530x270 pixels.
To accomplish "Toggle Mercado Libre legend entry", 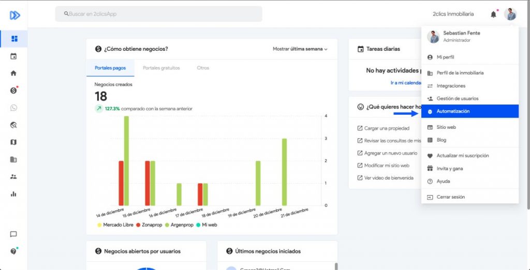I will (x=115, y=224).
